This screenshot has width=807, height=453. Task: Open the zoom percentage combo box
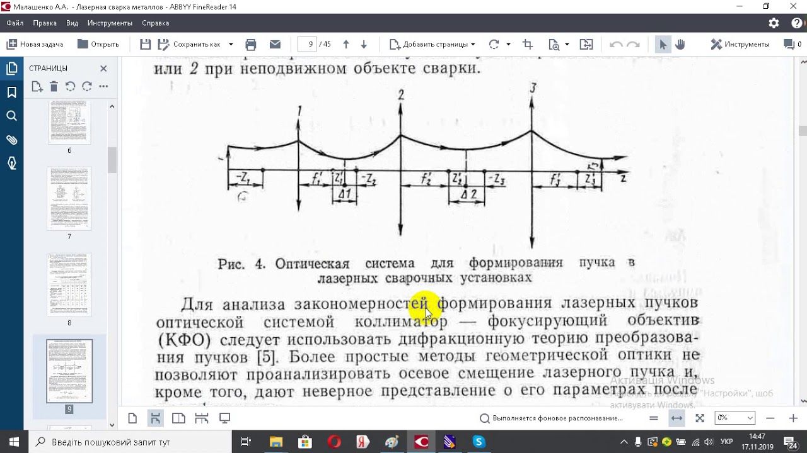click(734, 418)
